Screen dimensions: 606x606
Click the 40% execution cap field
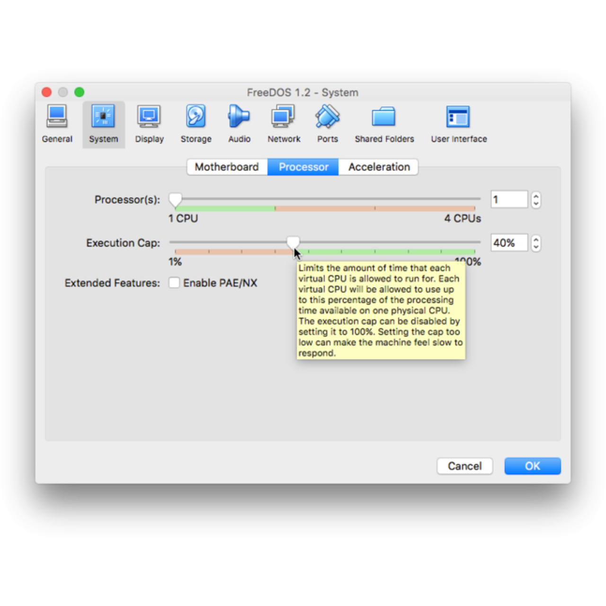(x=509, y=243)
